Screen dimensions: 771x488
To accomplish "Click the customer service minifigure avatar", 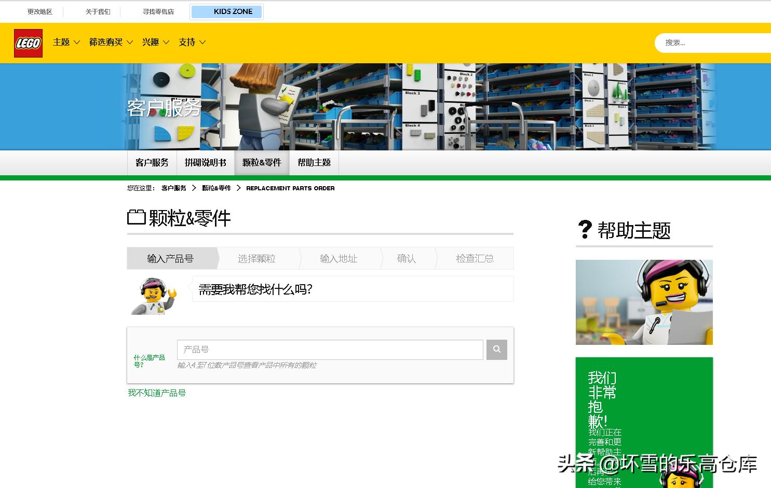I will tap(152, 296).
